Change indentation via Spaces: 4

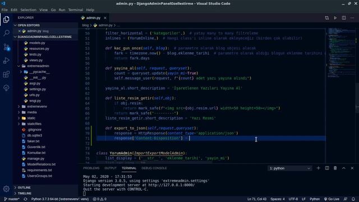pyautogui.click(x=278, y=199)
